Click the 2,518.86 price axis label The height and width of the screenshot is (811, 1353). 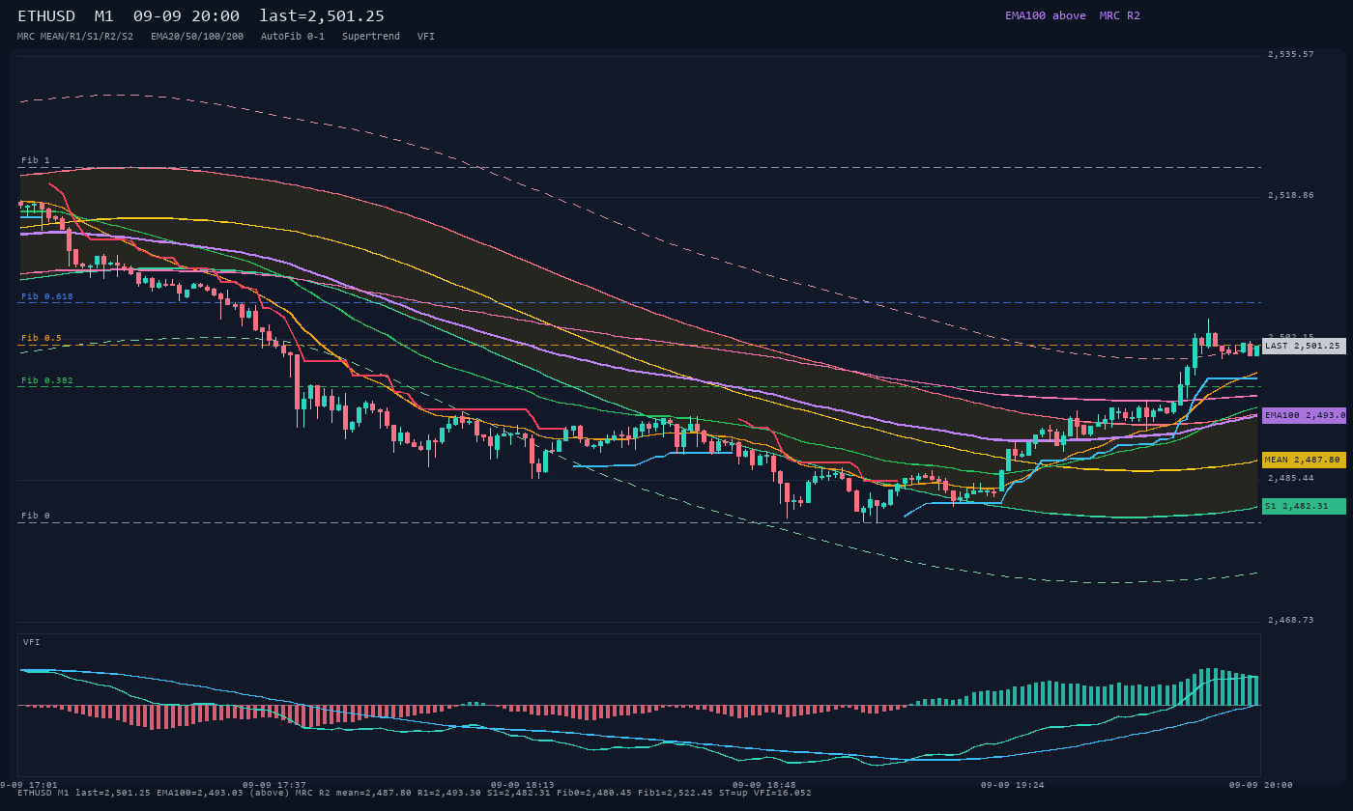pyautogui.click(x=1291, y=195)
